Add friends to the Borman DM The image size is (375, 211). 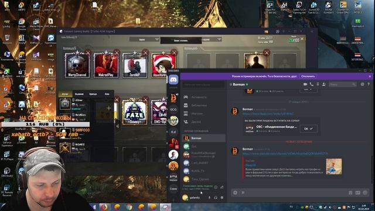click(324, 84)
